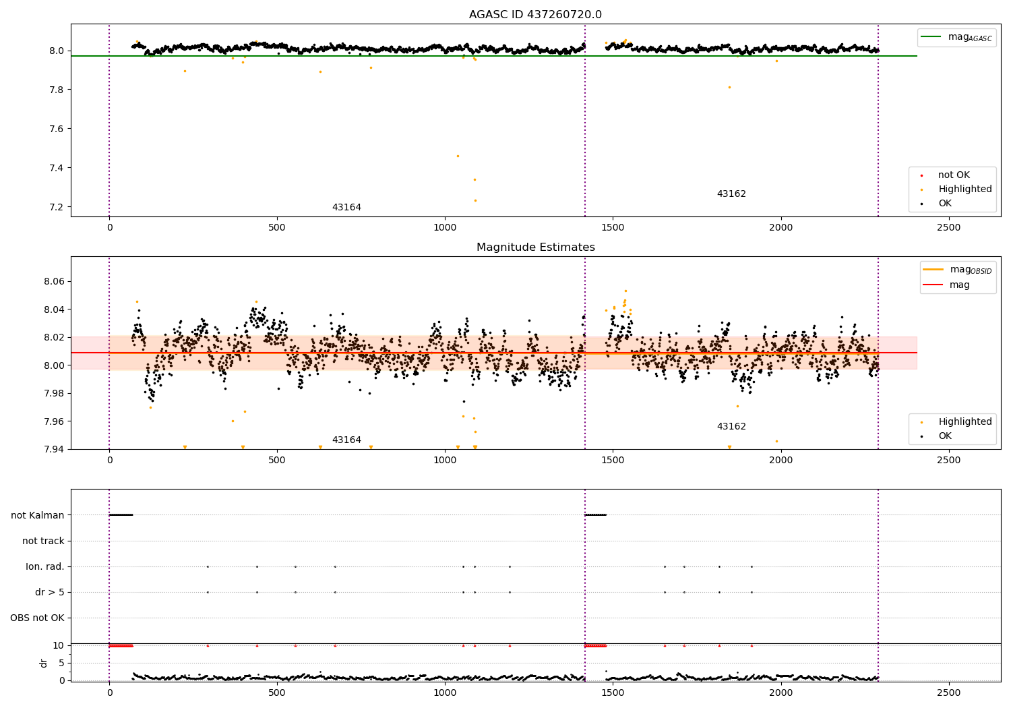Viewport: 1011px width, 708px height.
Task: Click the 'Ion. rad.' axis label
Action: (45, 566)
